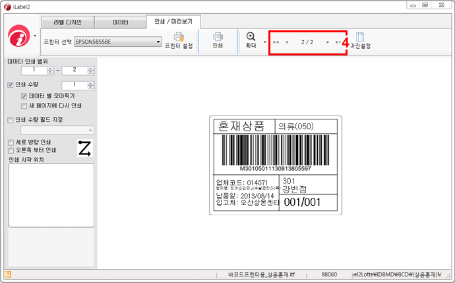Click the 인쇄 시작 위치 box
The height and width of the screenshot is (283, 455).
click(51, 195)
